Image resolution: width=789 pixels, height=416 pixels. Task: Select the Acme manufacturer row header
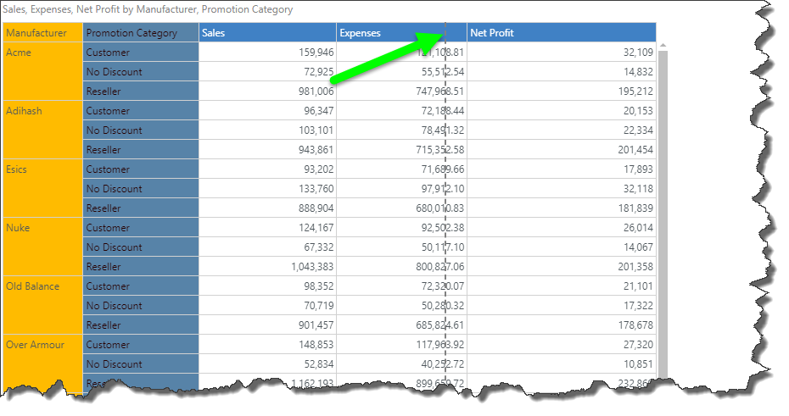pyautogui.click(x=42, y=53)
